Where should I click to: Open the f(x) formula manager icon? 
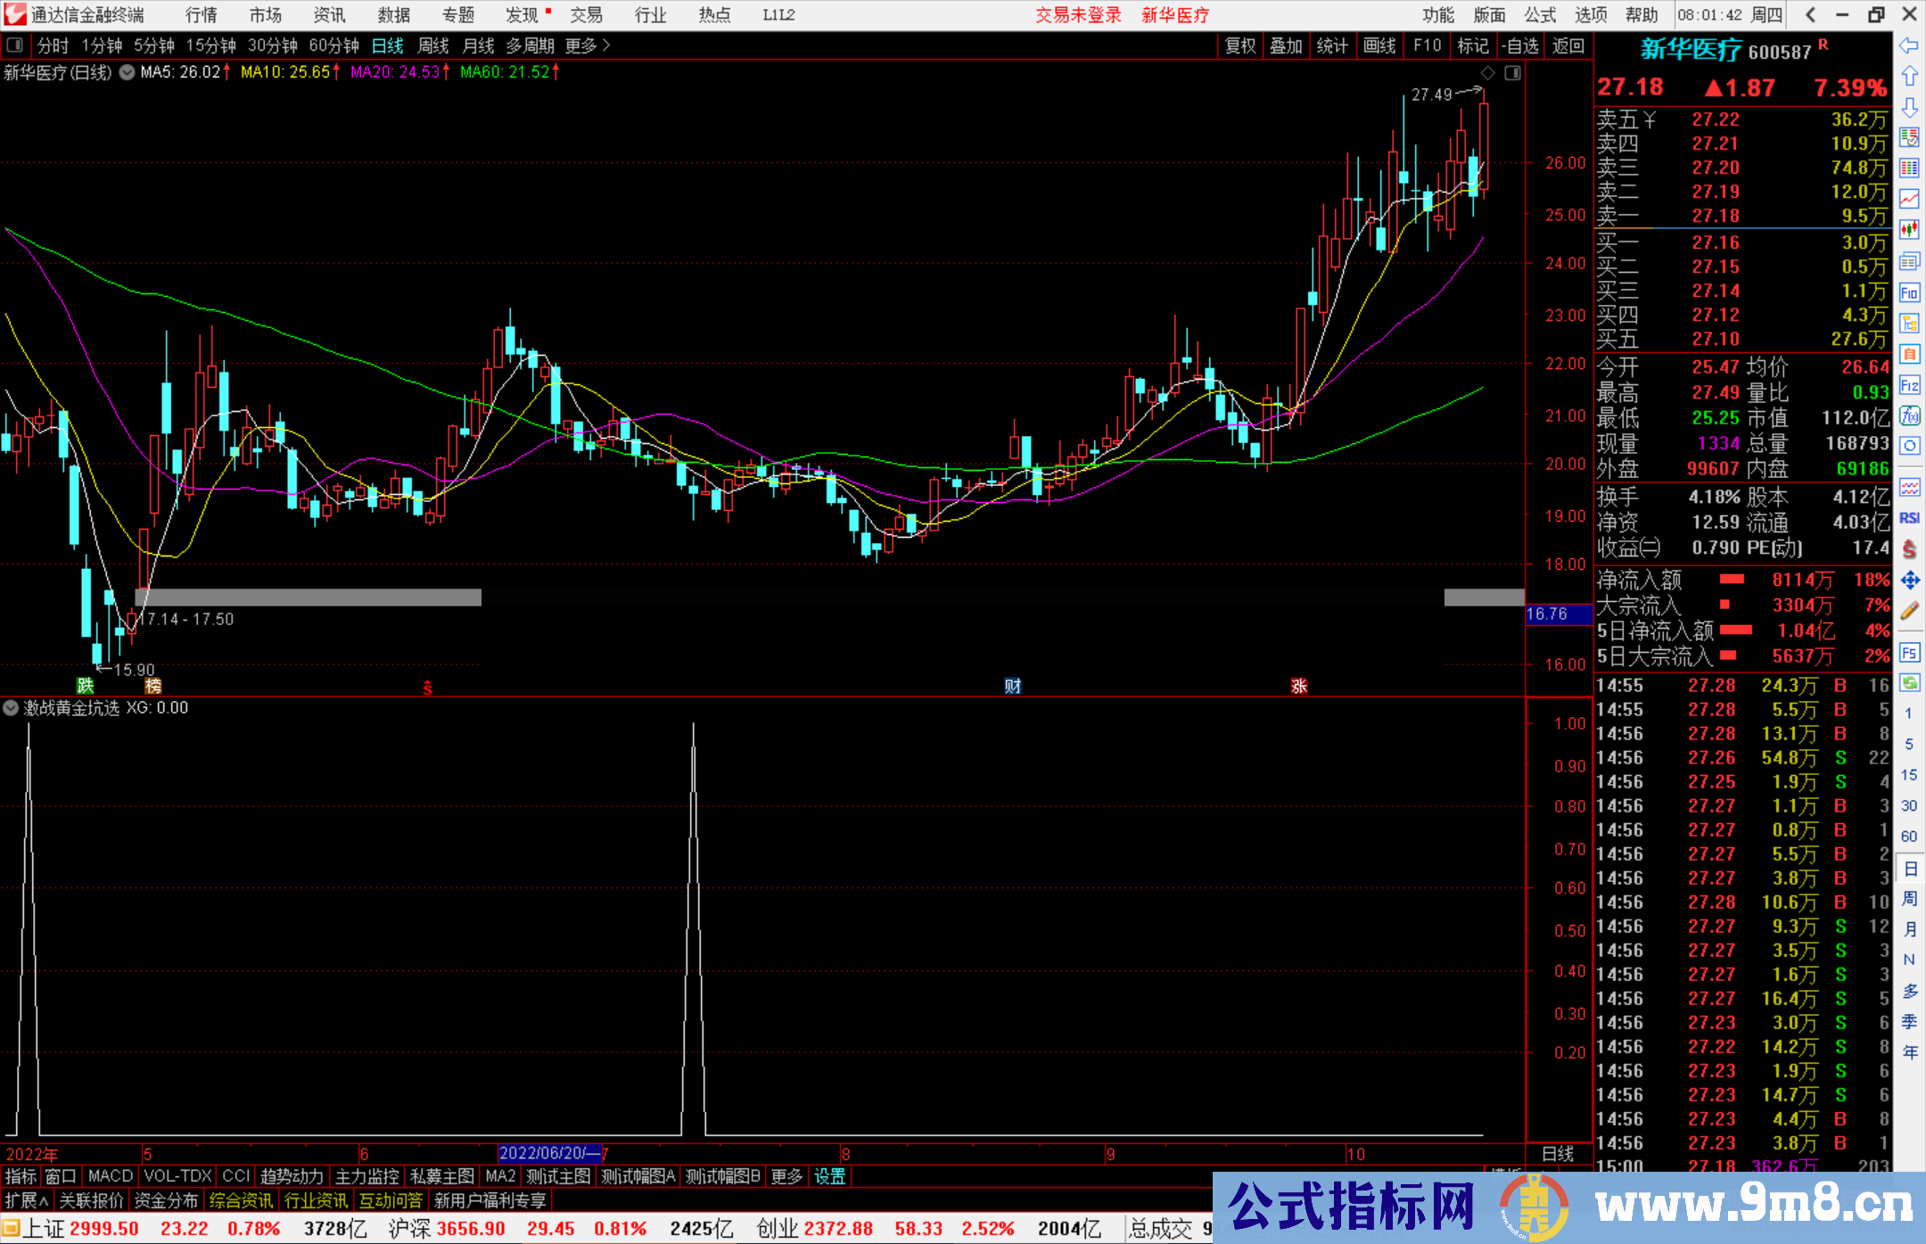click(1909, 416)
